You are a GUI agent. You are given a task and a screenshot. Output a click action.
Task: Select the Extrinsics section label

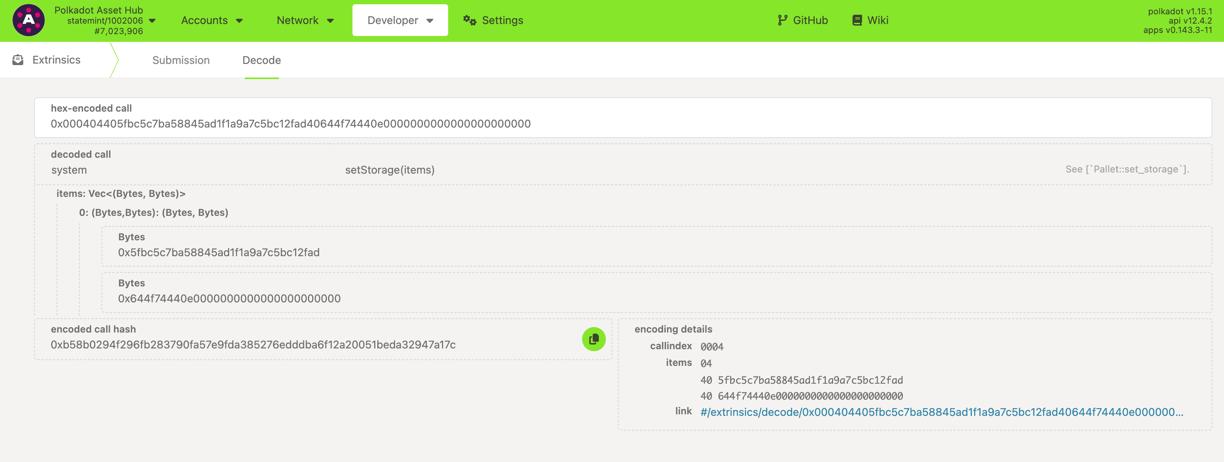(57, 60)
